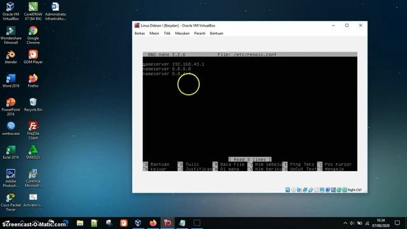Image resolution: width=407 pixels, height=229 pixels.
Task: Click the network signal tray icon
Action: [367, 223]
